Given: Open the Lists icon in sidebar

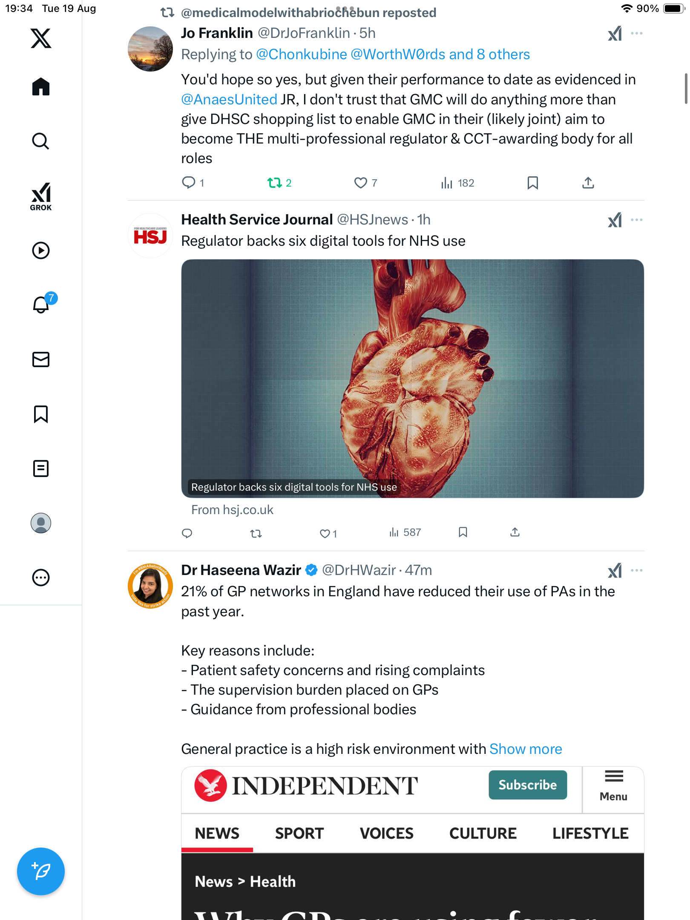Looking at the screenshot, I should (x=41, y=469).
